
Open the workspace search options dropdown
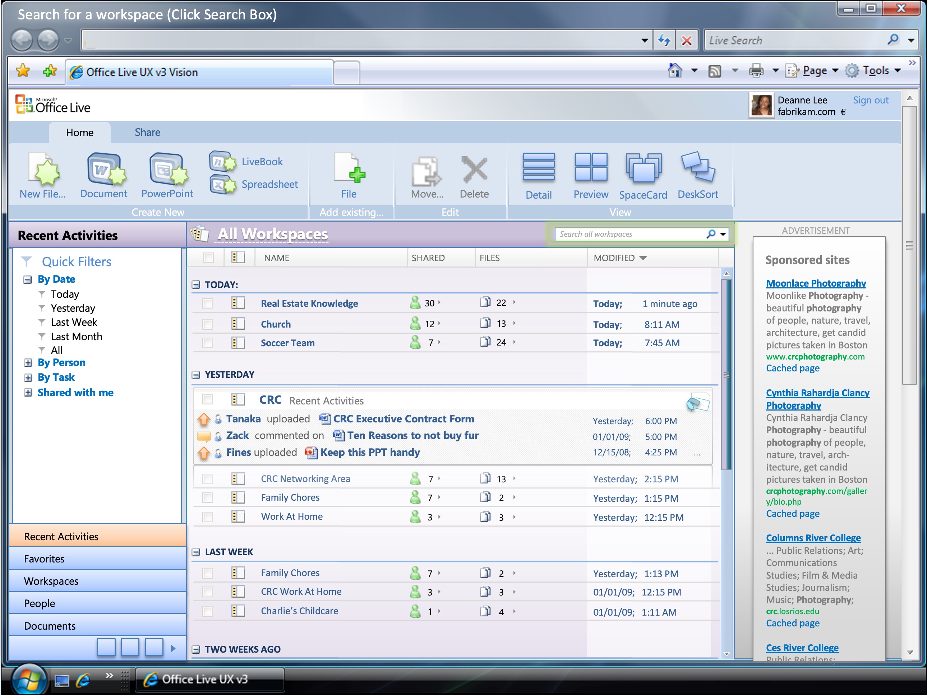pos(723,234)
